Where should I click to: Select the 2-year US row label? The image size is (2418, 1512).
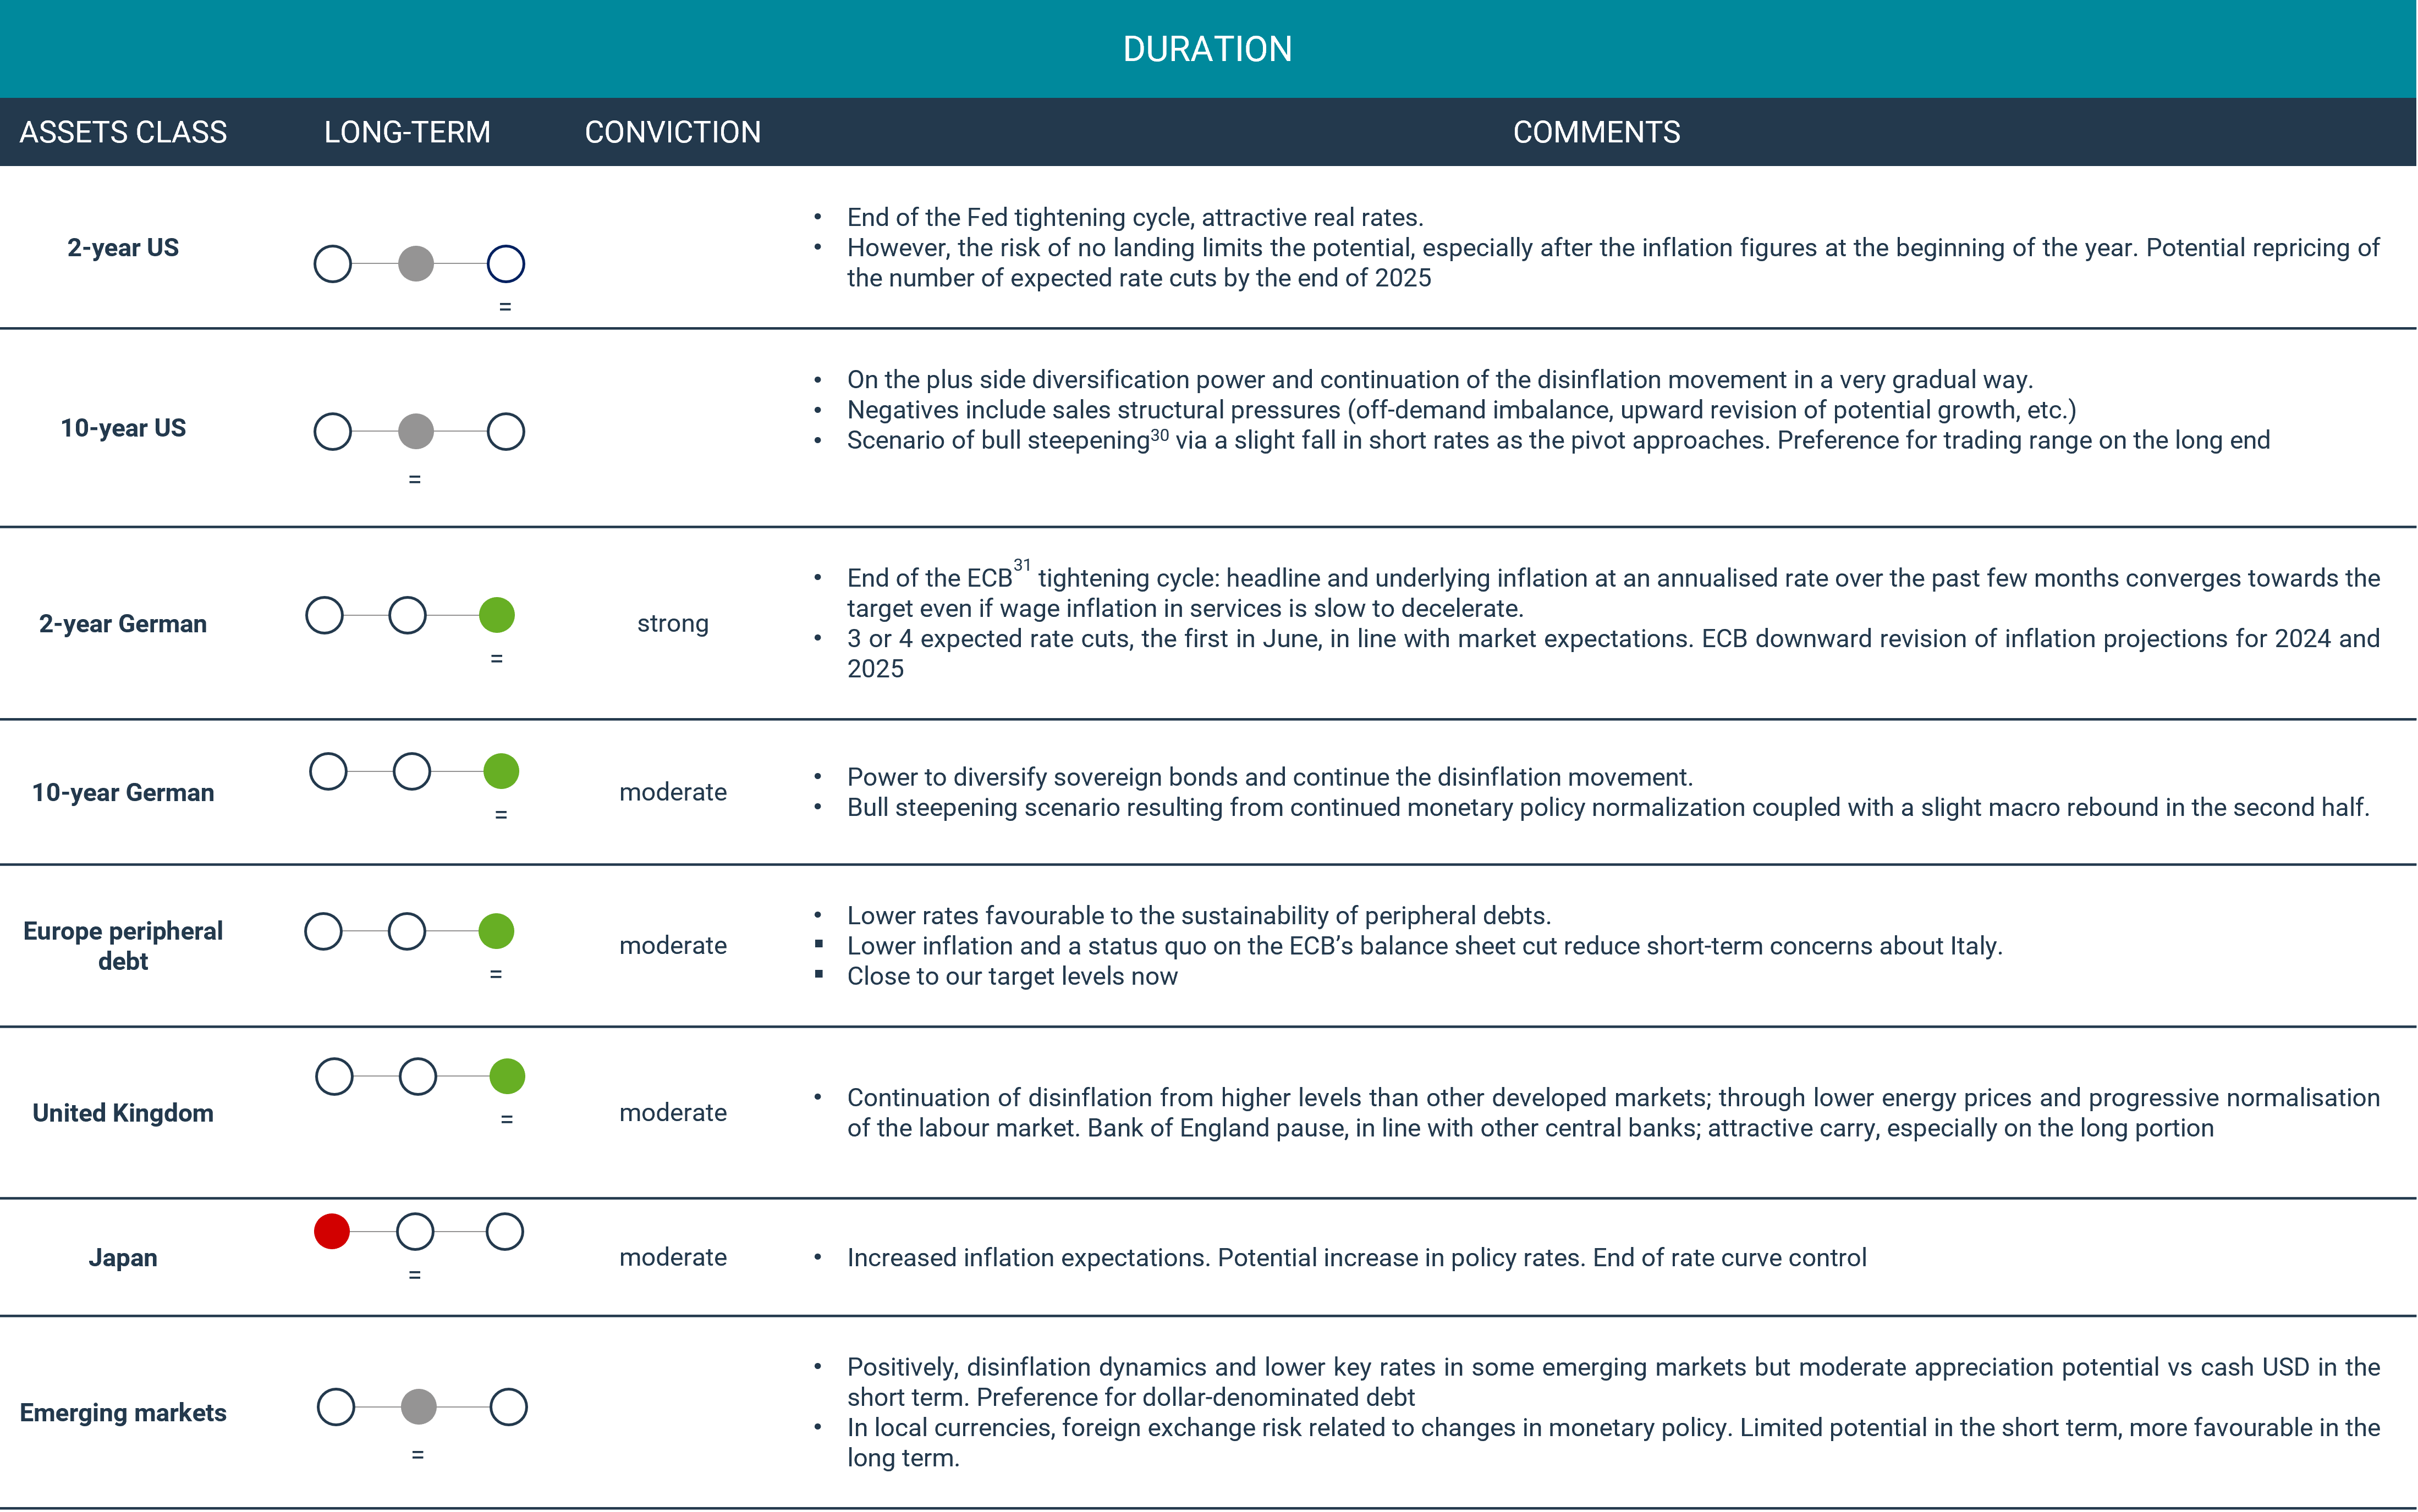pyautogui.click(x=123, y=248)
